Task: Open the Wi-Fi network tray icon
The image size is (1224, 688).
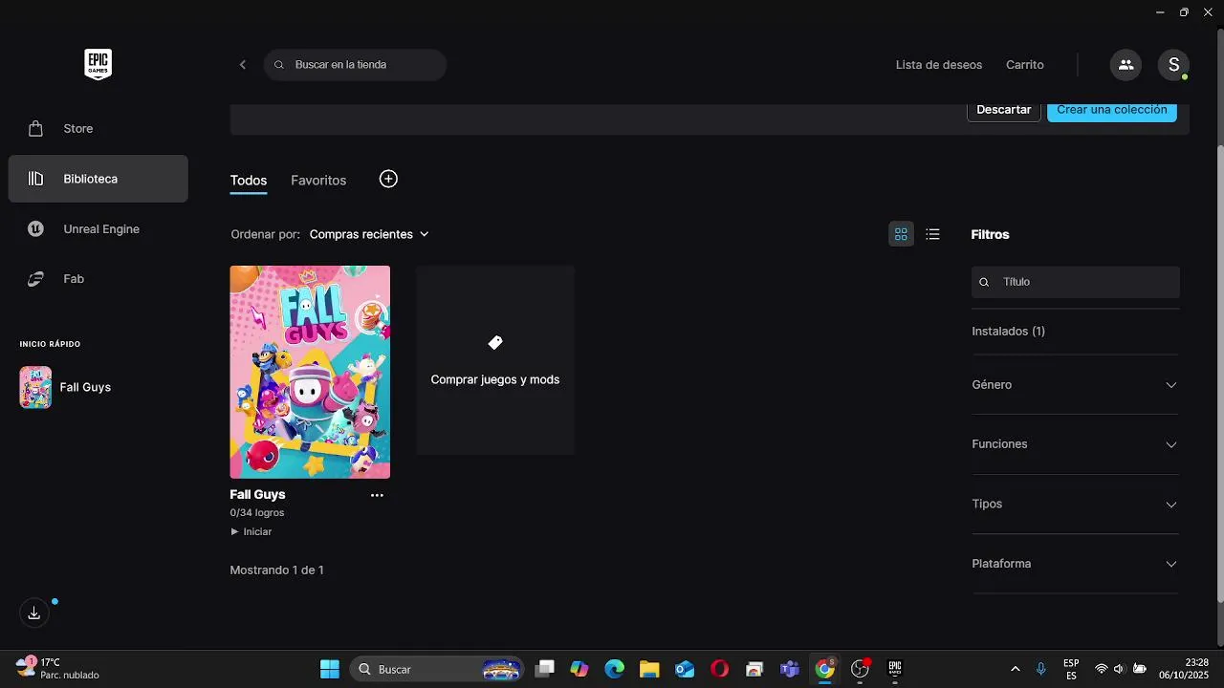Action: 1102,669
